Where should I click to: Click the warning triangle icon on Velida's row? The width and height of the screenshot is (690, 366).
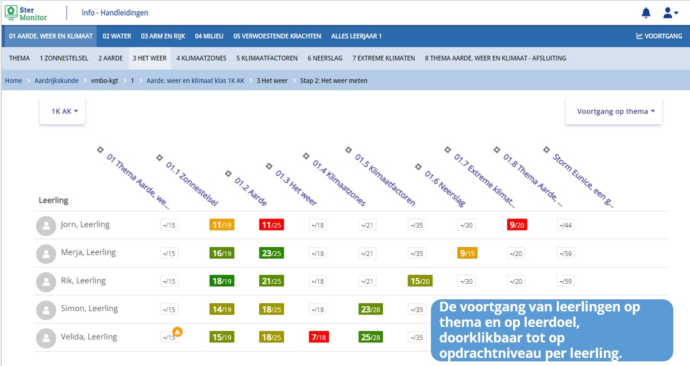click(178, 332)
